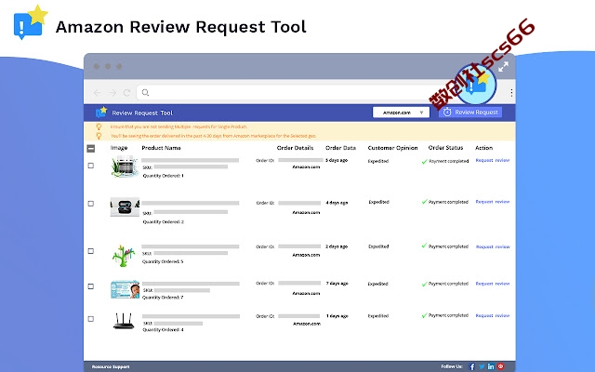Open the earbuds case product thumbnail
The height and width of the screenshot is (372, 595).
click(125, 206)
